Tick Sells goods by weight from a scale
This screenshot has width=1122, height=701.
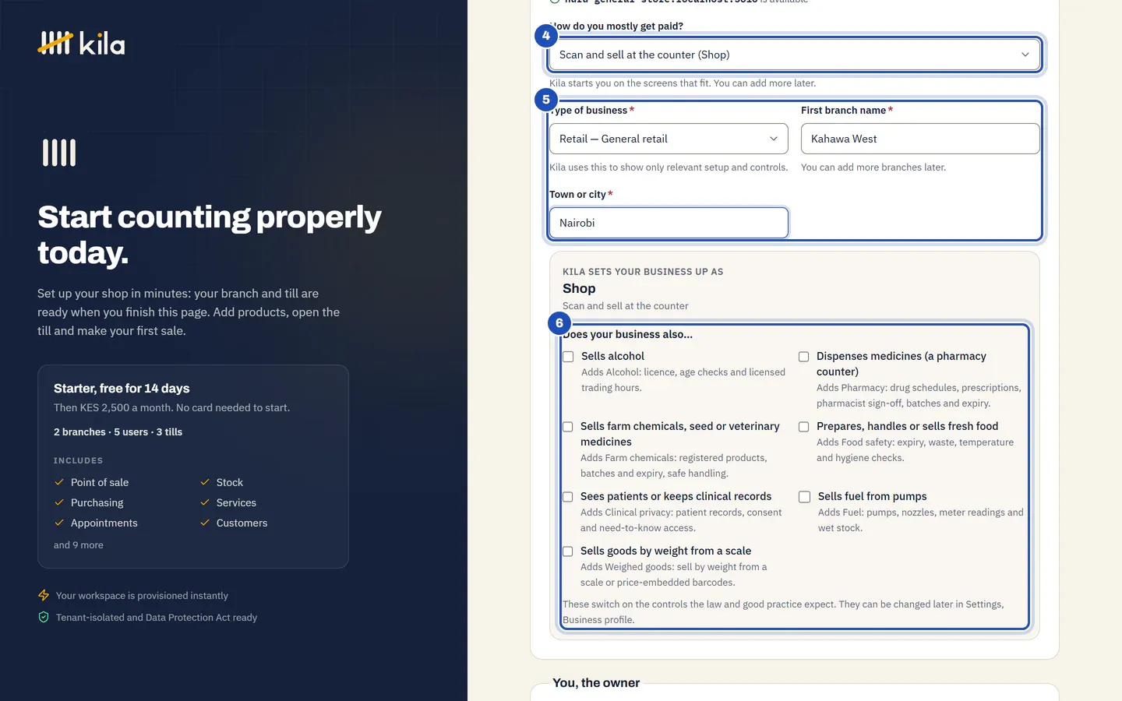(x=568, y=551)
